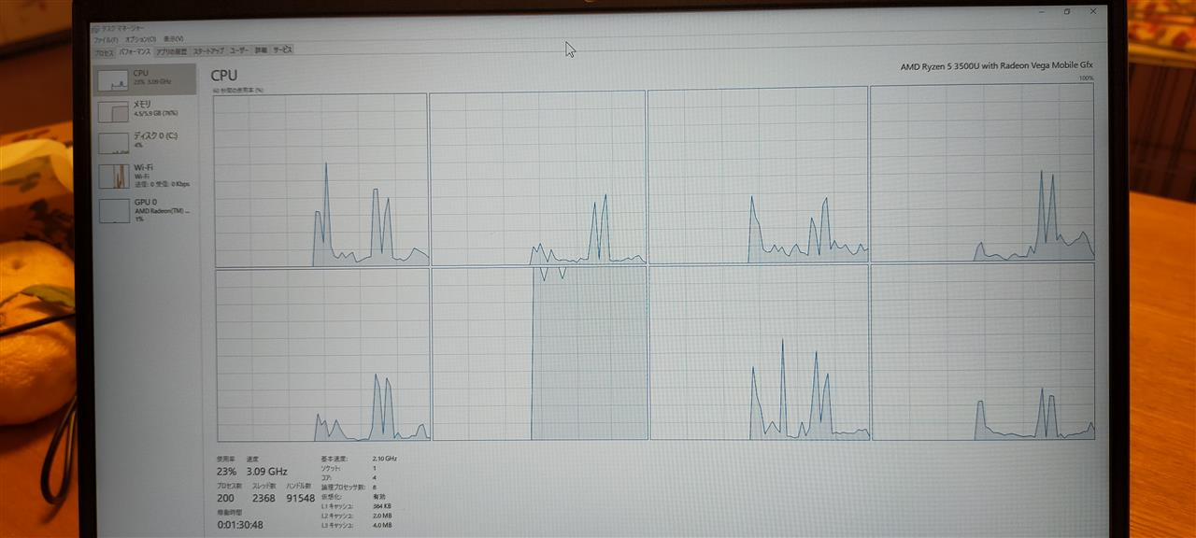The height and width of the screenshot is (538, 1196).
Task: Click the thread count 2368
Action: [263, 498]
